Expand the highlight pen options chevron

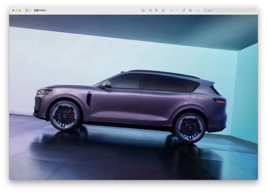click(x=177, y=10)
